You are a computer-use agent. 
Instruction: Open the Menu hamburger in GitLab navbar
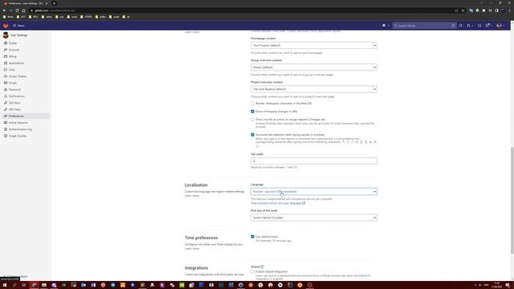[18, 26]
